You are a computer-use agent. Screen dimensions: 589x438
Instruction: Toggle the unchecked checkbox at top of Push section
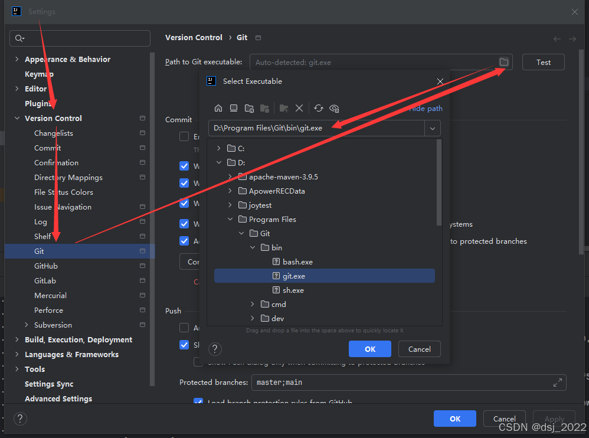tap(184, 328)
